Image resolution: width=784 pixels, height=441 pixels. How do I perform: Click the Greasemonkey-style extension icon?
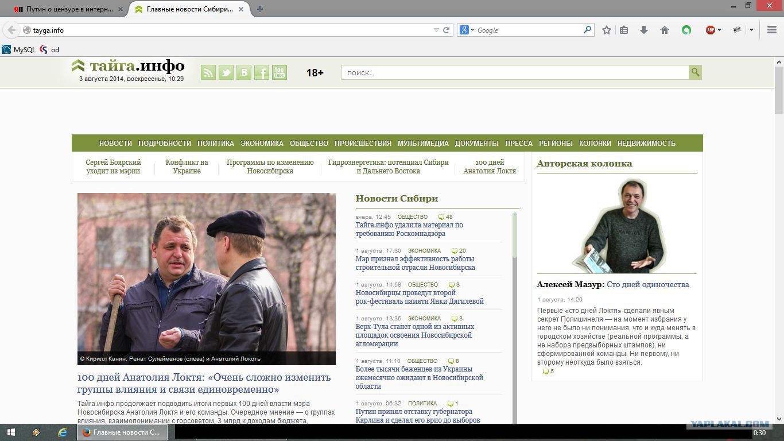(738, 30)
